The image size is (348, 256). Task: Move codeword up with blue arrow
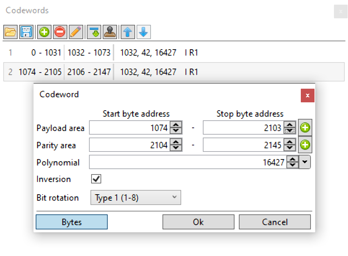(x=128, y=32)
